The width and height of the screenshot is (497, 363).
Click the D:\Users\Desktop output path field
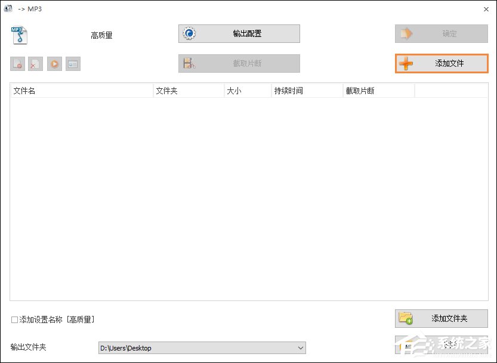(197, 348)
